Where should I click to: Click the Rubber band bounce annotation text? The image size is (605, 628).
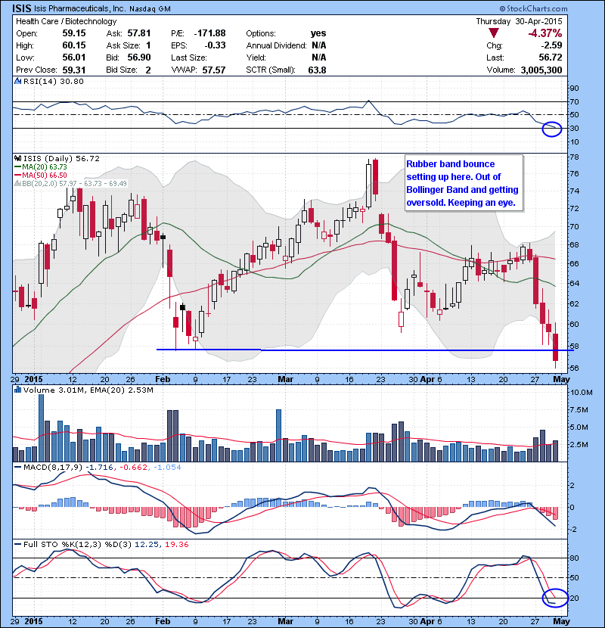click(463, 183)
